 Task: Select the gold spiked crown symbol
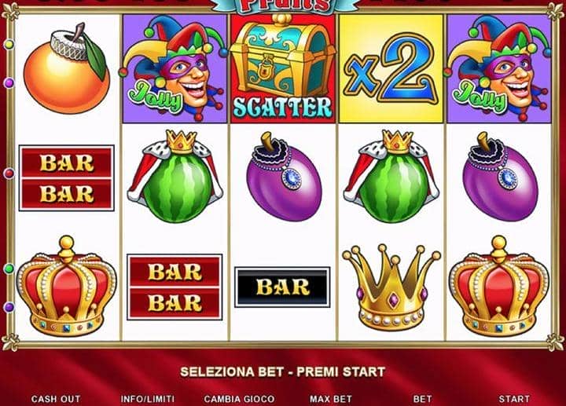(391, 287)
